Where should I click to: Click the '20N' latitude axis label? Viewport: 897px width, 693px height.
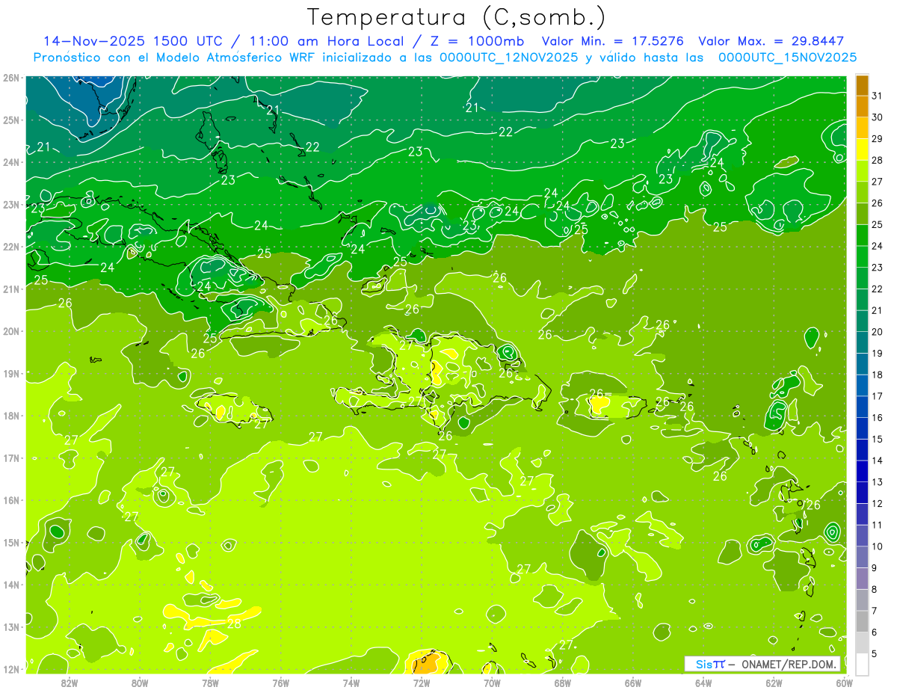click(x=12, y=331)
